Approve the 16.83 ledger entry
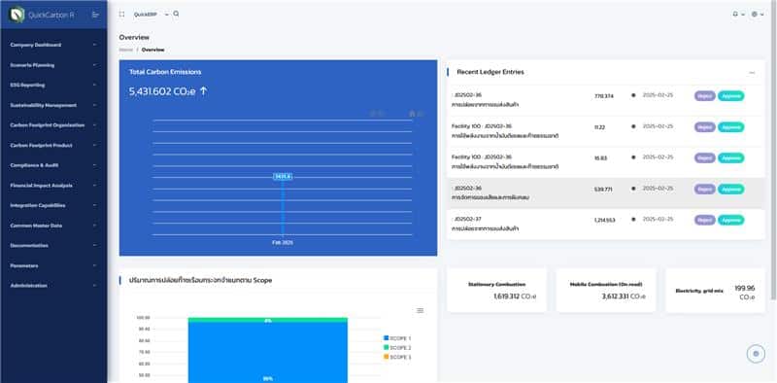This screenshot has height=383, width=777. tap(731, 157)
